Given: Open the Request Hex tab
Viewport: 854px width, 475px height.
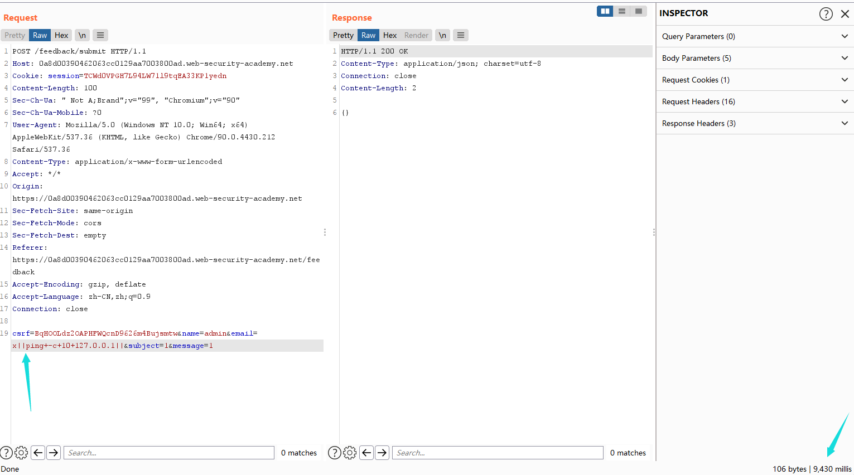Looking at the screenshot, I should 61,35.
